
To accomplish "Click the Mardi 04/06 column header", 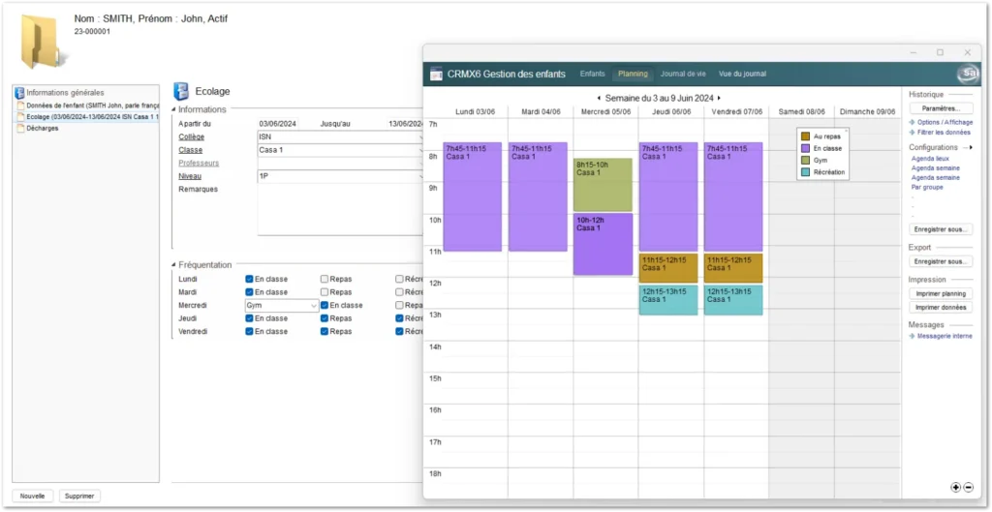I will tap(541, 112).
